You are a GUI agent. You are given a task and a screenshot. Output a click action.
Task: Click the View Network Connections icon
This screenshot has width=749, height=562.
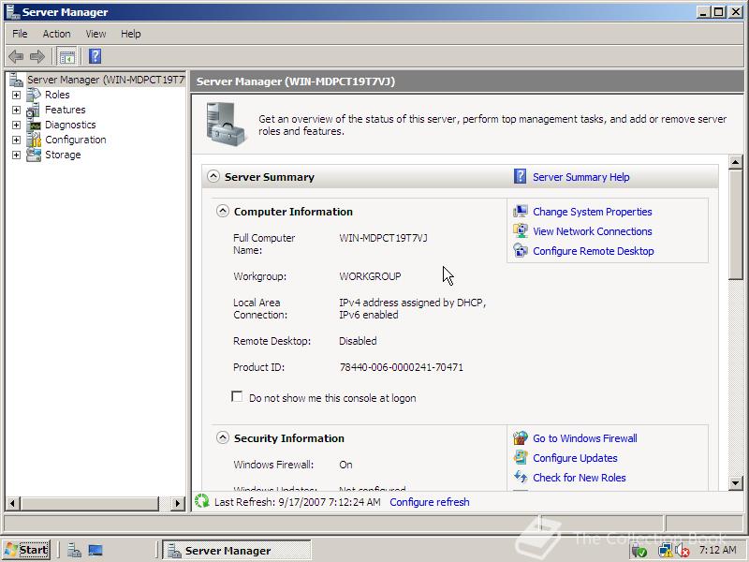521,230
